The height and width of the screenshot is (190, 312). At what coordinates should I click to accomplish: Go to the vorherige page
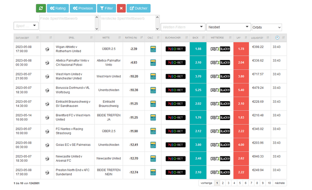point(206,183)
